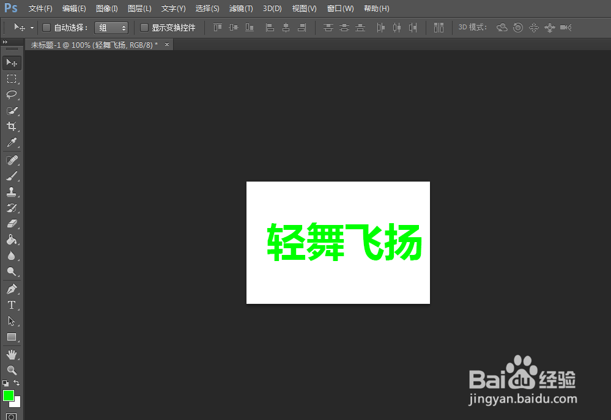
Task: Select the Rectangle shape tool
Action: click(12, 337)
